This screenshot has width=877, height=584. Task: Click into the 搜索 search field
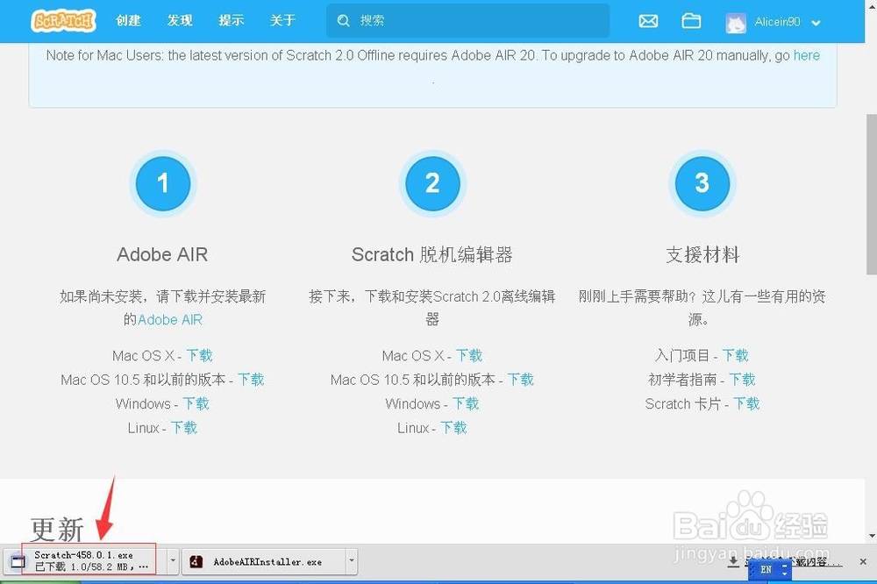tap(468, 21)
